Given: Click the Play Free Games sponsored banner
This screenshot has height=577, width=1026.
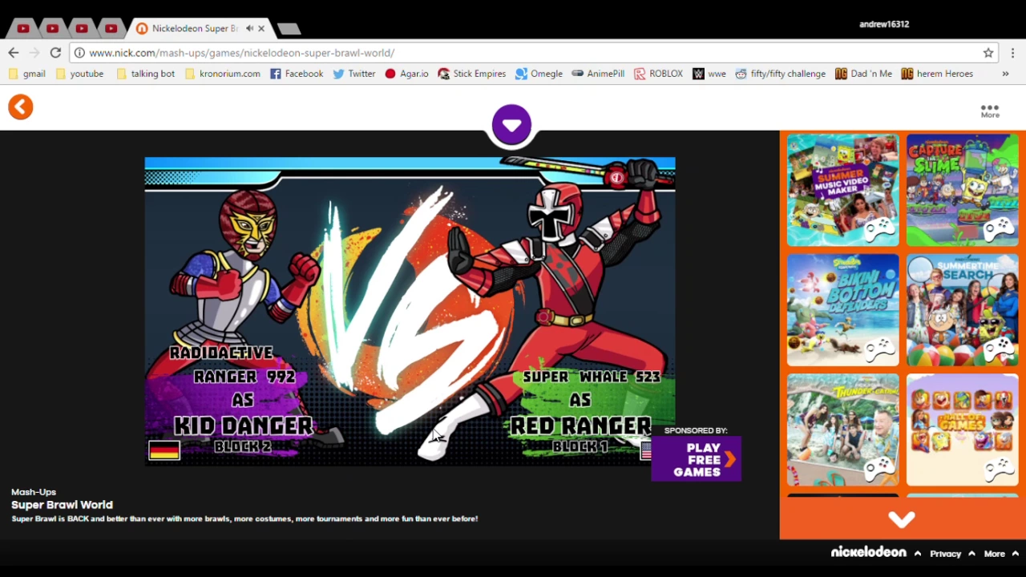Looking at the screenshot, I should [696, 458].
